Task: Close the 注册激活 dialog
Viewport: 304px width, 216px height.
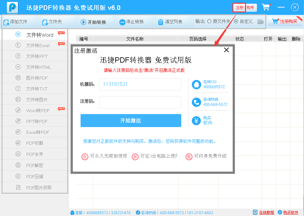Action: pos(227,50)
